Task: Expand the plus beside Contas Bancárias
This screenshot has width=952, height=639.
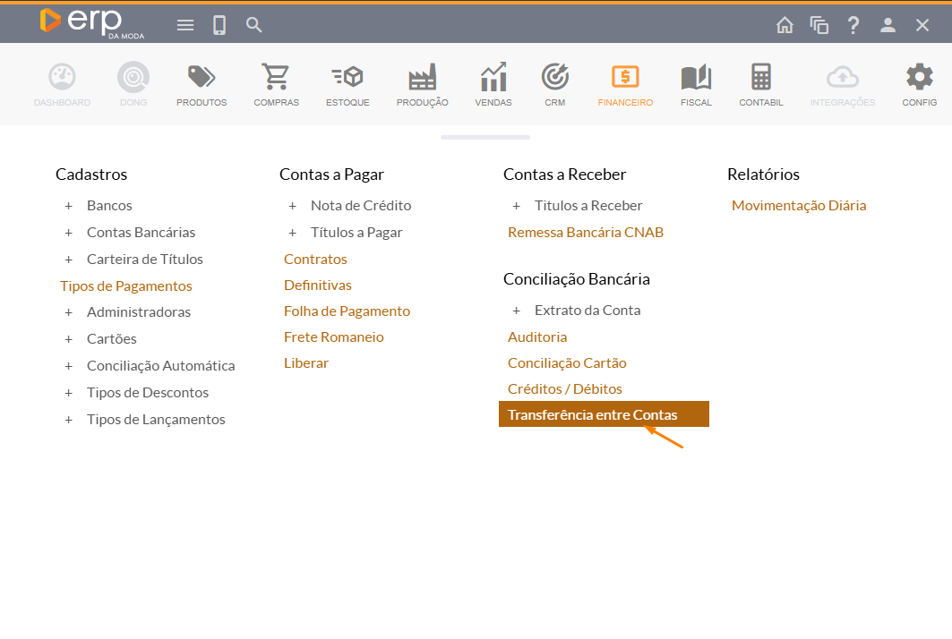Action: pyautogui.click(x=68, y=233)
